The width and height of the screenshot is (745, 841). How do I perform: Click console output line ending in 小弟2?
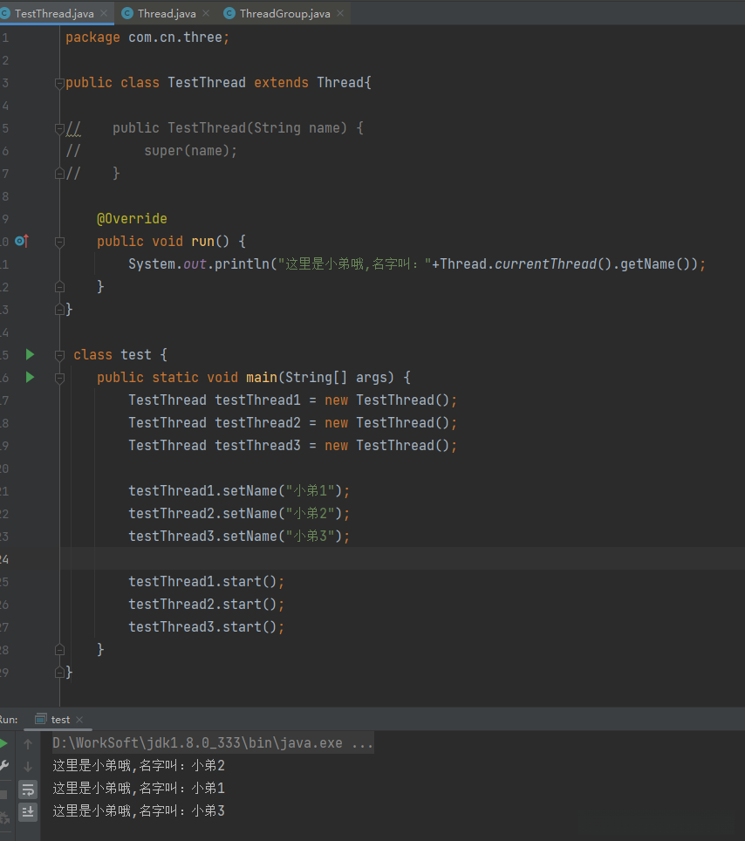pos(139,765)
